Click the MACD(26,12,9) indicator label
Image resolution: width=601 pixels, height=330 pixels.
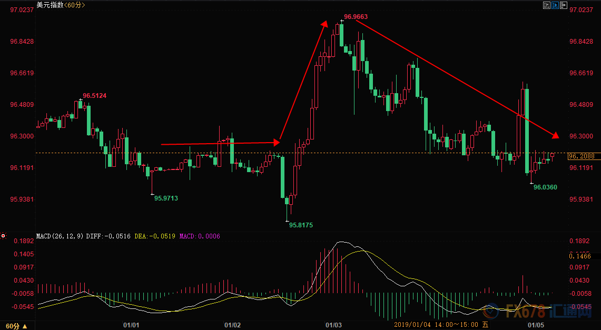click(60, 236)
